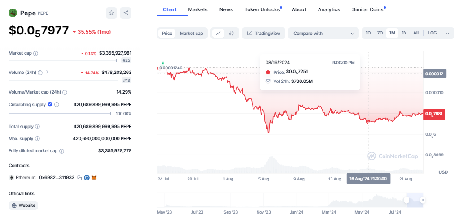This screenshot has width=463, height=218.
Task: Click info icon next to Total supply
Action: tap(38, 126)
